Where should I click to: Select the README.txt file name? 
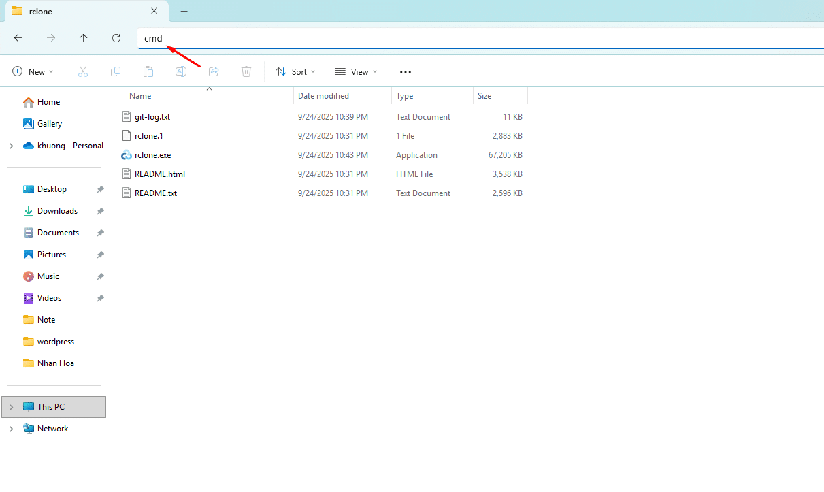click(156, 193)
